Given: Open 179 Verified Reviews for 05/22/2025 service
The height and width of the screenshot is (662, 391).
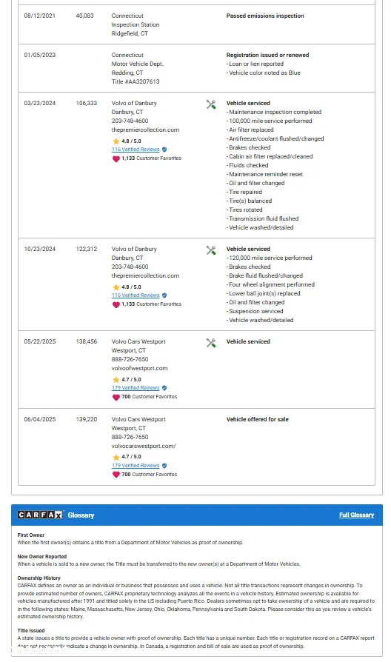Looking at the screenshot, I should point(136,387).
